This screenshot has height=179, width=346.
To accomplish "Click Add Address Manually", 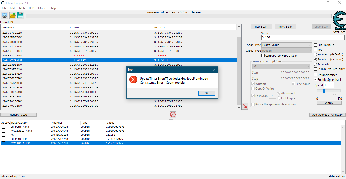I will (x=327, y=114).
